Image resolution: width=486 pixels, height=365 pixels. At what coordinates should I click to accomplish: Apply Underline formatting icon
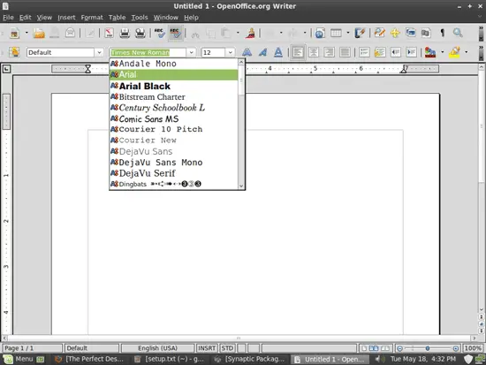coord(278,52)
